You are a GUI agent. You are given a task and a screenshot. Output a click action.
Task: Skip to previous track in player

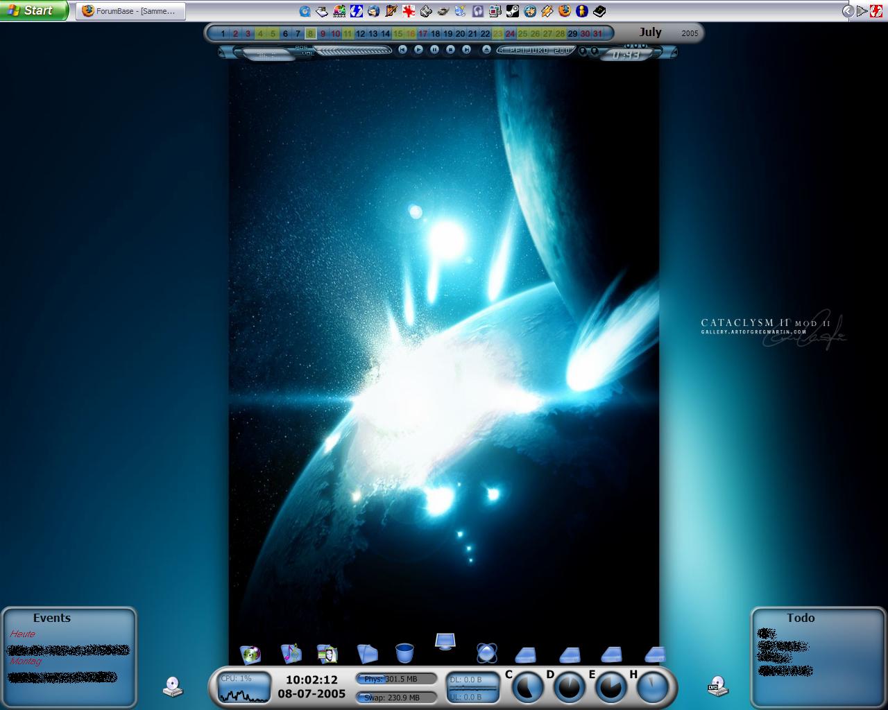pos(402,50)
